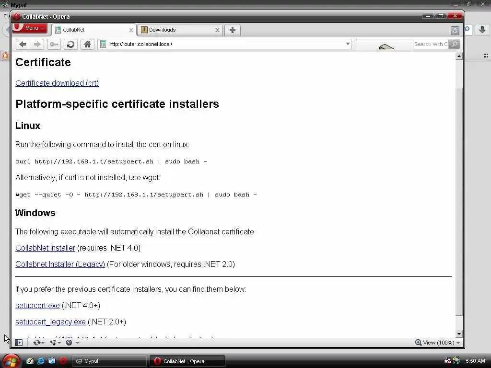Screen dimensions: 491x368
Task: Open Certificate download (crt) link
Action: pyautogui.click(x=57, y=83)
